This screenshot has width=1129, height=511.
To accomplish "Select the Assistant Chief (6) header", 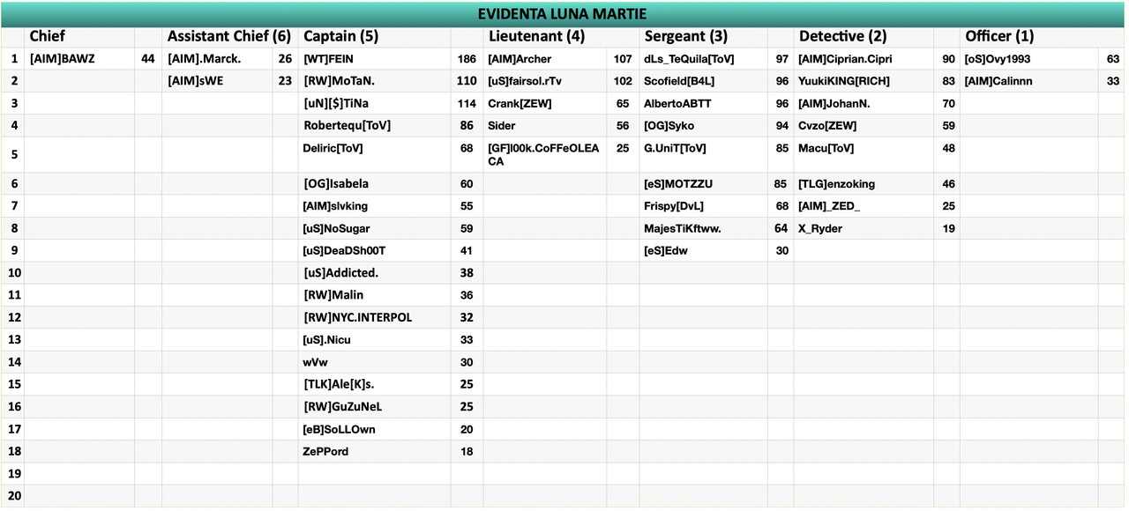I will click(229, 36).
